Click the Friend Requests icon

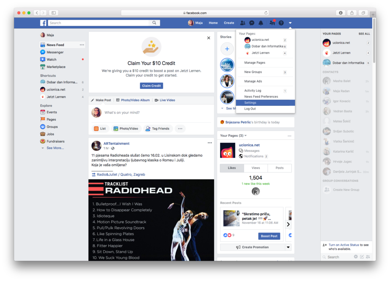242,23
